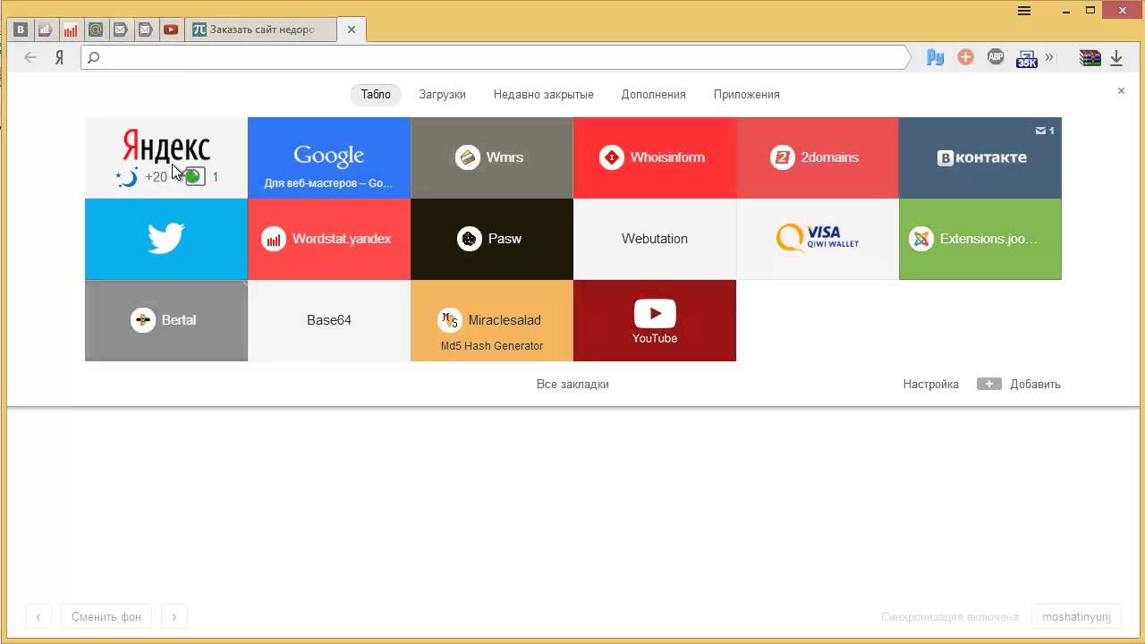Click the mail counter on the ВКонтакте tile
Viewport: 1145px width, 644px height.
point(1044,131)
